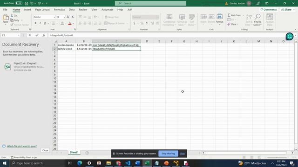Click Merge & Center button
298x167 pixels.
click(115, 23)
